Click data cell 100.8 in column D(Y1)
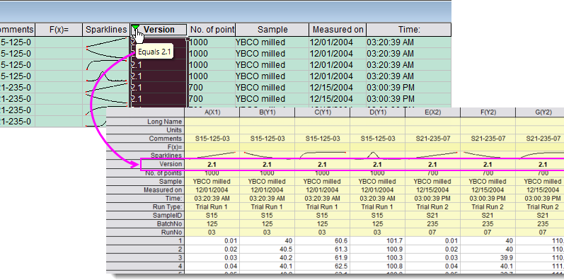Screen dimensions: 564x280 (x=377, y=267)
